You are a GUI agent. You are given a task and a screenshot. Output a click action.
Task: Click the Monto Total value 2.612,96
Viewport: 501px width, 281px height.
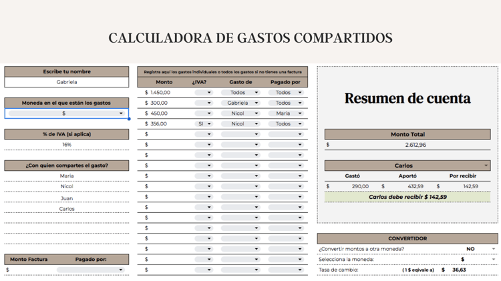[415, 145]
